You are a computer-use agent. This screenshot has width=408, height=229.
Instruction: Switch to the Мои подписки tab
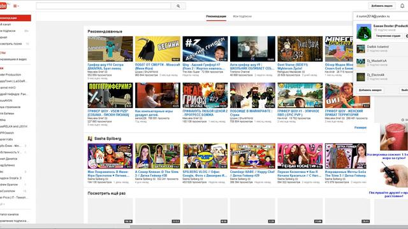pos(242,17)
